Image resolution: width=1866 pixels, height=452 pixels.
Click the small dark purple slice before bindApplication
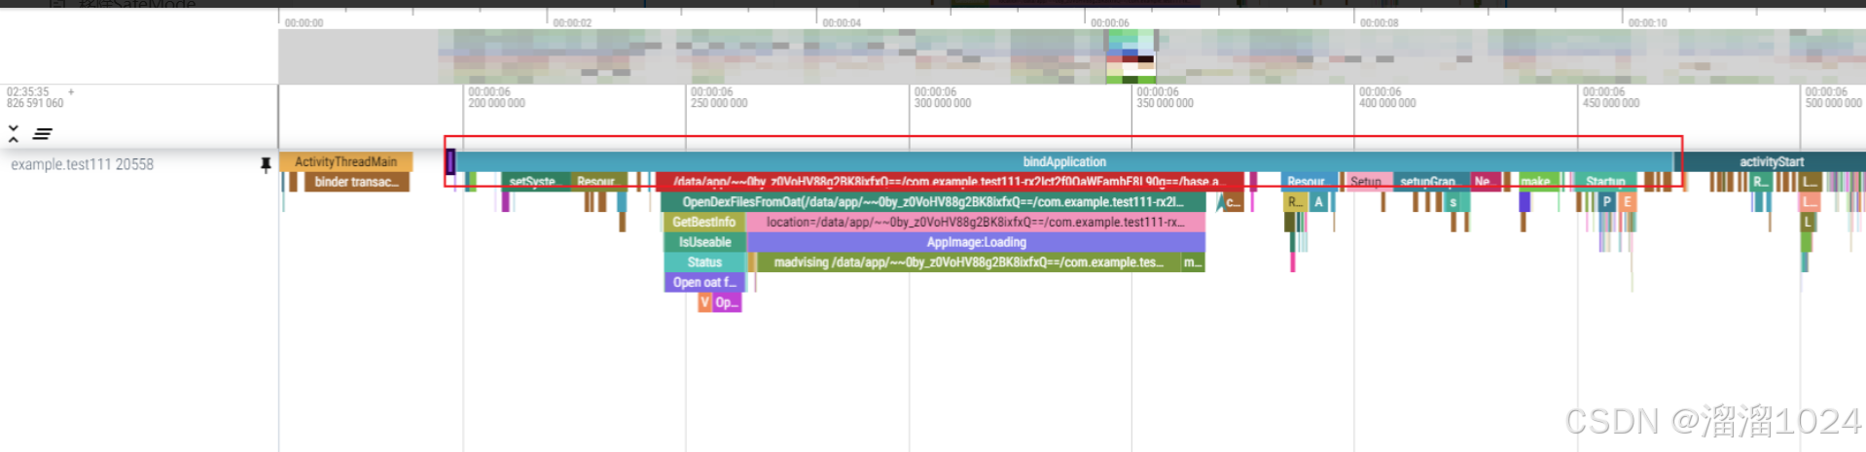coord(450,161)
